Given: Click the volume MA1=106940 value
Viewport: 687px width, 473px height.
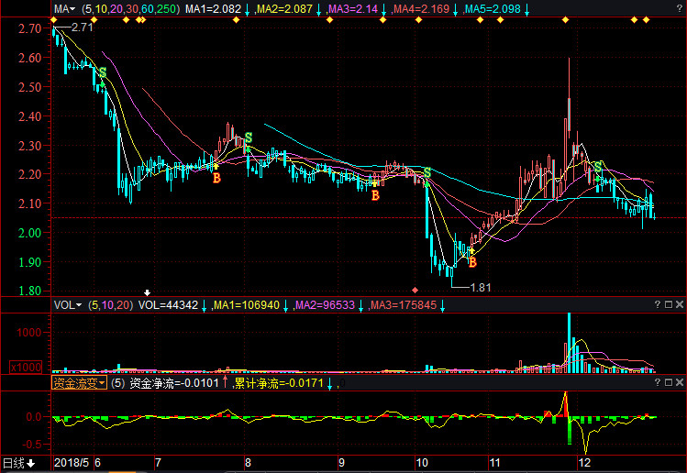Looking at the screenshot, I should pos(247,305).
